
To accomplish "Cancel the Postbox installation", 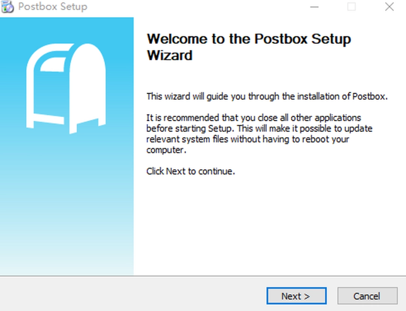I will point(367,296).
